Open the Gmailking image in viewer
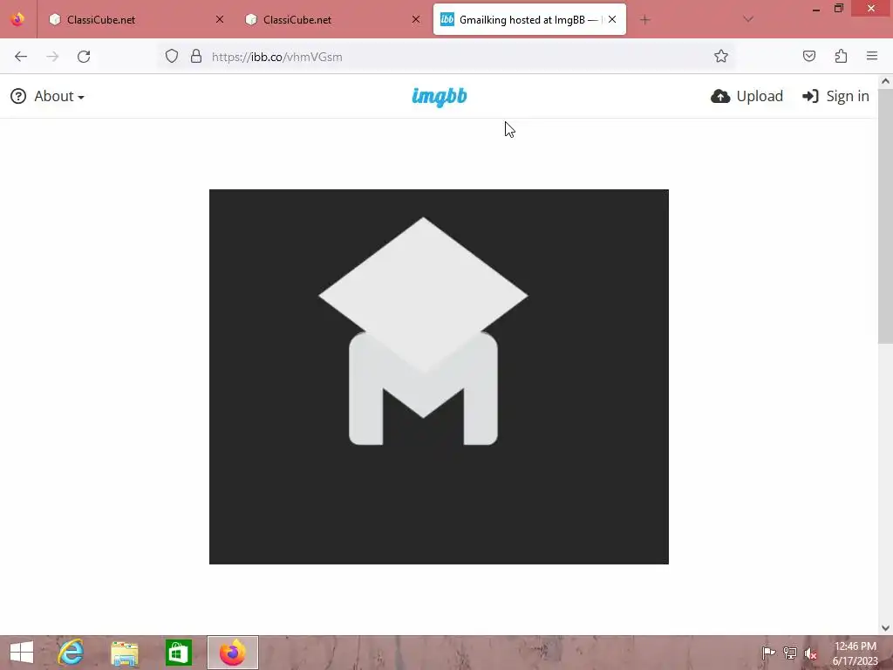The width and height of the screenshot is (893, 670). click(x=439, y=377)
